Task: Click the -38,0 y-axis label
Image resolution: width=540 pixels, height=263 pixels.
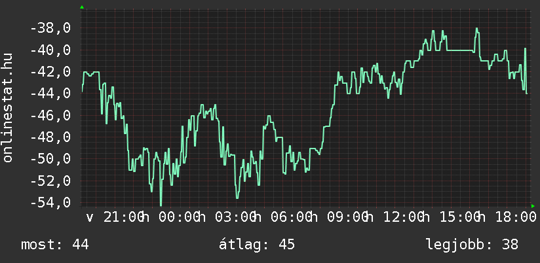Action: click(x=50, y=28)
